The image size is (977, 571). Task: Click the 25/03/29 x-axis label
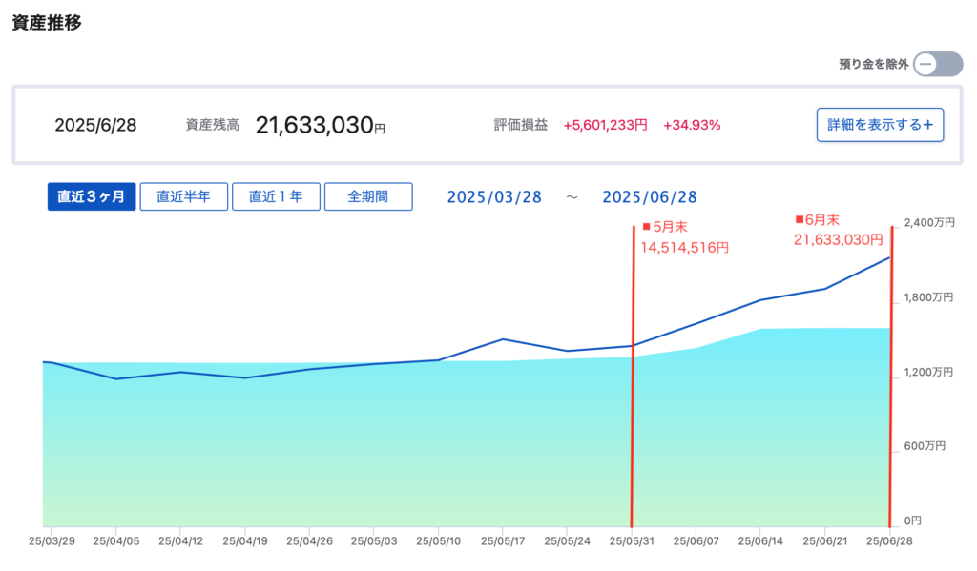pyautogui.click(x=52, y=541)
